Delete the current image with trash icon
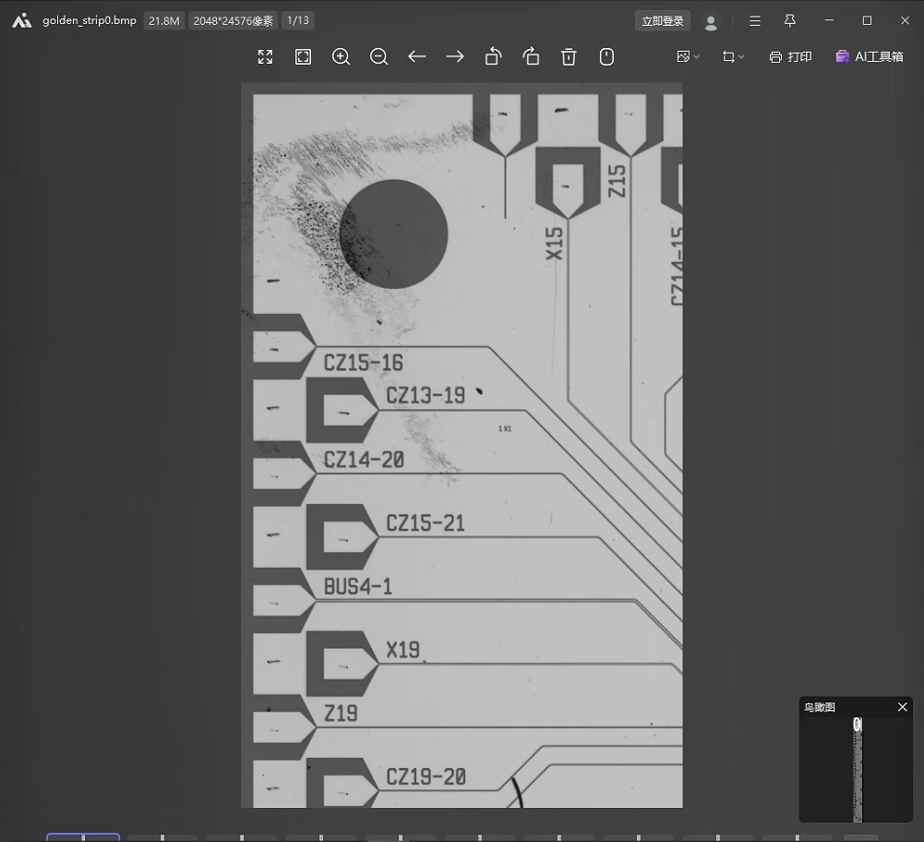 click(x=569, y=57)
